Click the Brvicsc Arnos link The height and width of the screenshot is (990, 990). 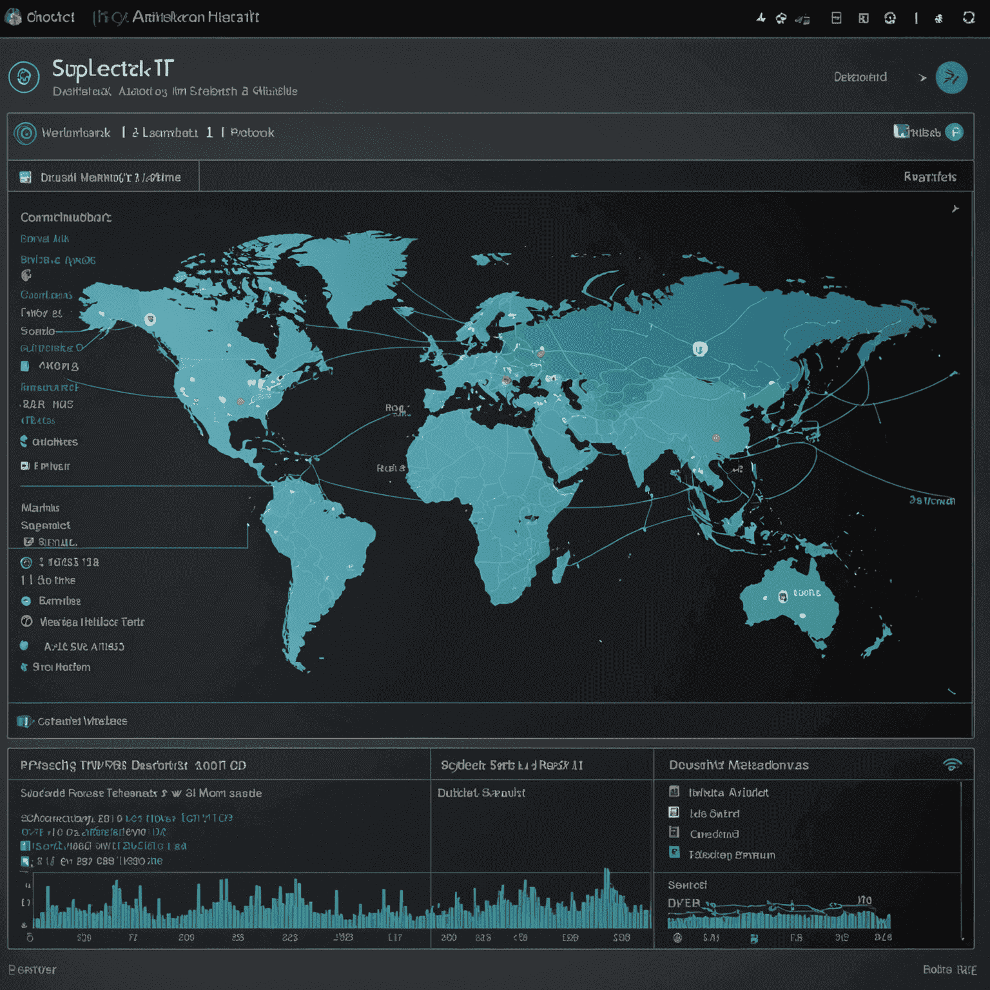point(58,260)
